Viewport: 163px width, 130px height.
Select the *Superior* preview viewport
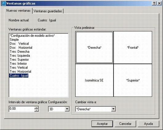point(133,80)
